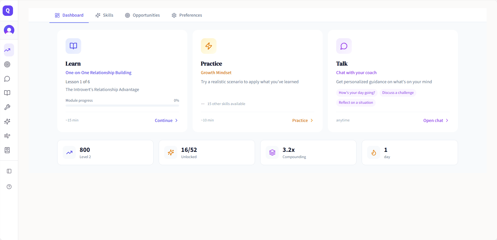Click the 'Discuss a challenge' link

click(x=398, y=93)
